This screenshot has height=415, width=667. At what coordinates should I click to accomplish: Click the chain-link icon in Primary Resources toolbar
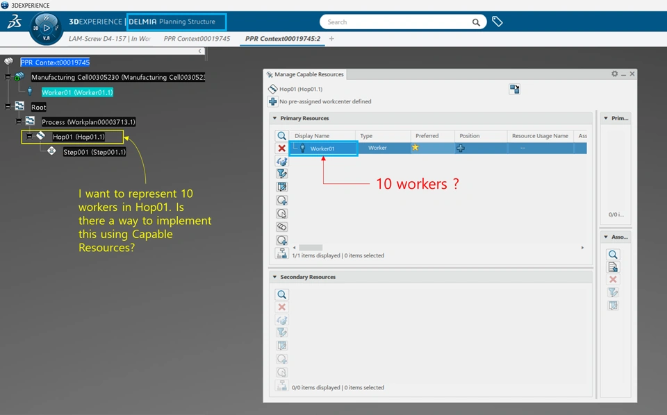point(281,226)
